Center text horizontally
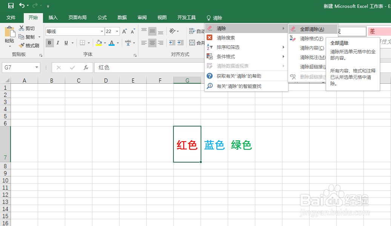 coord(152,43)
